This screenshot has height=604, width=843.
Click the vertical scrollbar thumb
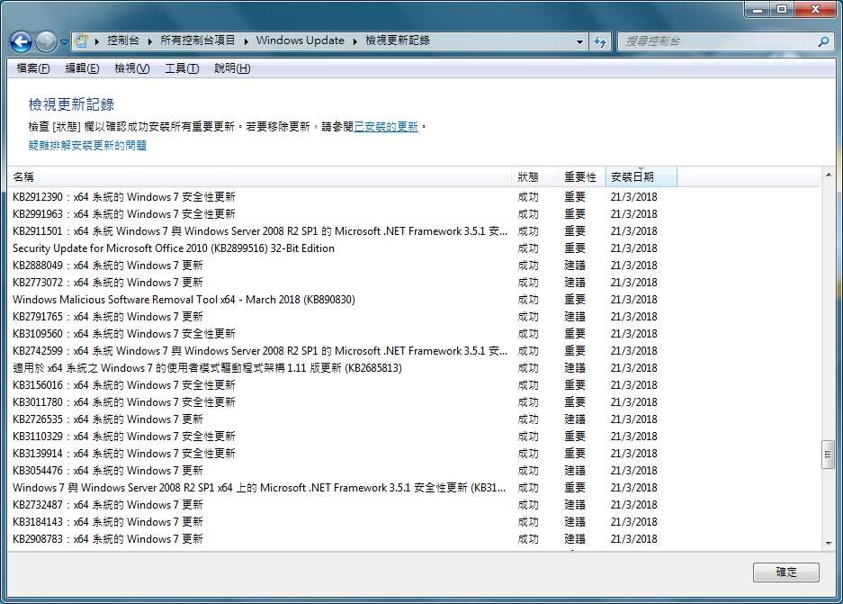(828, 455)
